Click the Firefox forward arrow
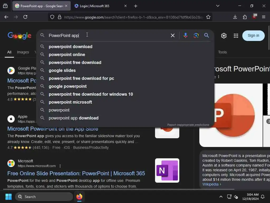This screenshot has width=270, height=203. coord(16,17)
